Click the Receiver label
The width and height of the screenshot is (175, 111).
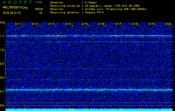click(x=57, y=9)
